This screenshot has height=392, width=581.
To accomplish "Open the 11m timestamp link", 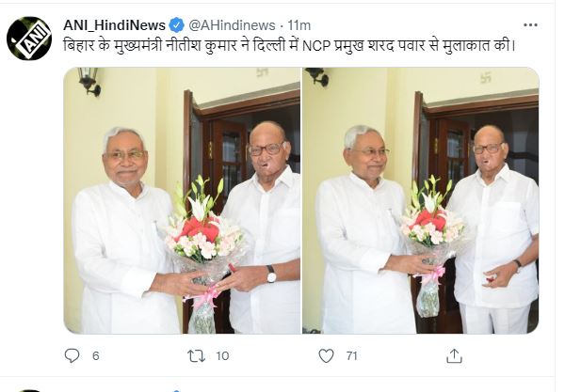I will pyautogui.click(x=299, y=25).
